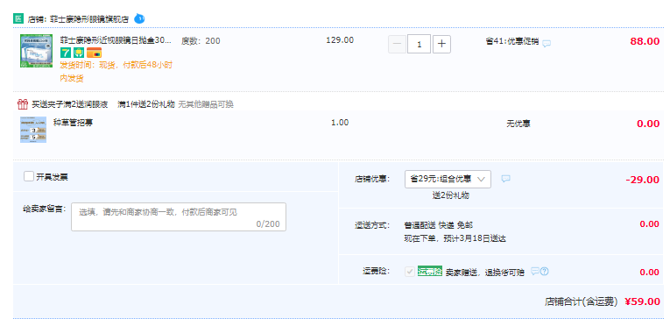Viewport: 670px width, 319px height.
Task: Click the 店铺合计(含运费) label
Action: tap(582, 301)
